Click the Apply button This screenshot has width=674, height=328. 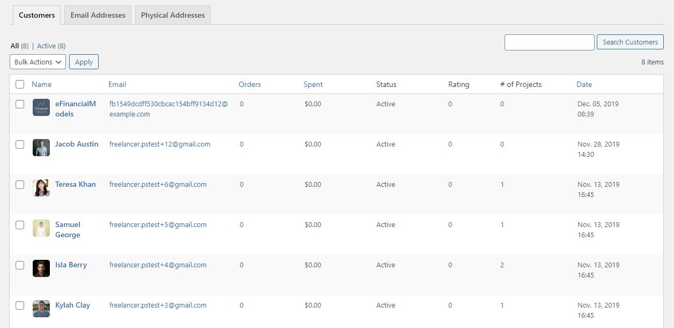pos(84,62)
